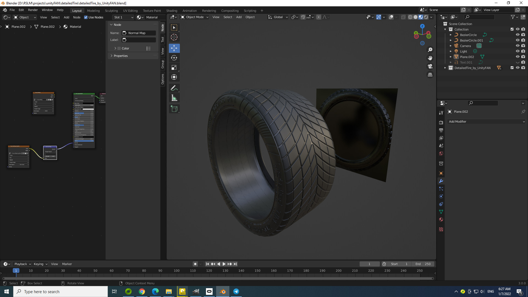Open File Explorer from the taskbar
The height and width of the screenshot is (297, 528).
169,291
